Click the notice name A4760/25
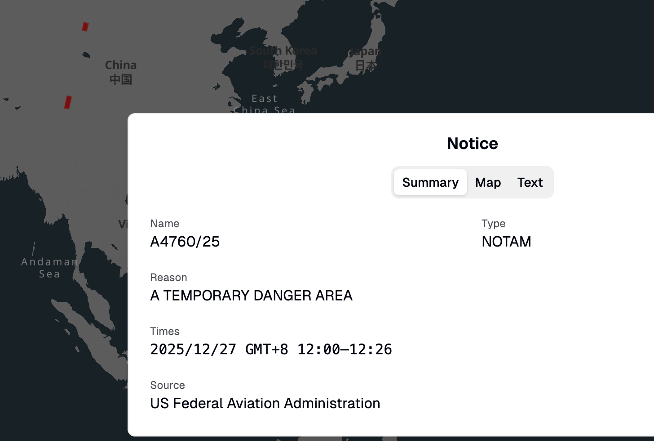The height and width of the screenshot is (441, 654). 185,242
